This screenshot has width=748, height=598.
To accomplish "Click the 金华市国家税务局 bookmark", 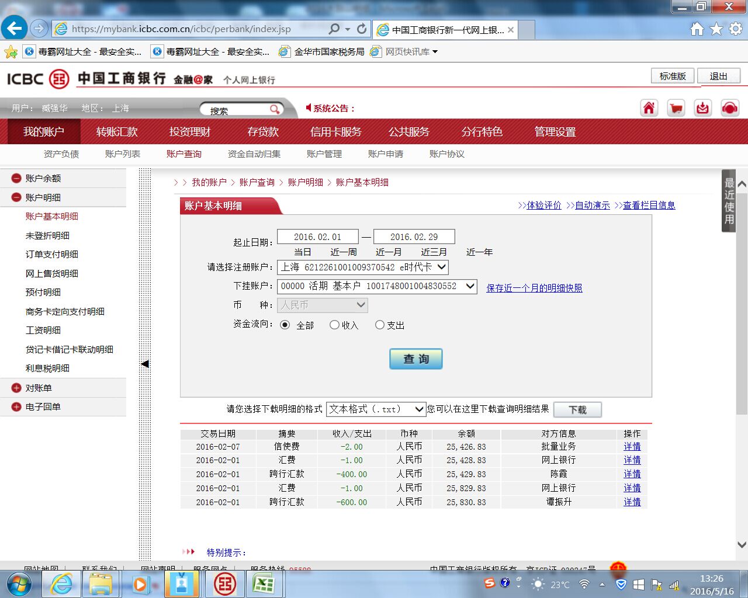I will [322, 52].
